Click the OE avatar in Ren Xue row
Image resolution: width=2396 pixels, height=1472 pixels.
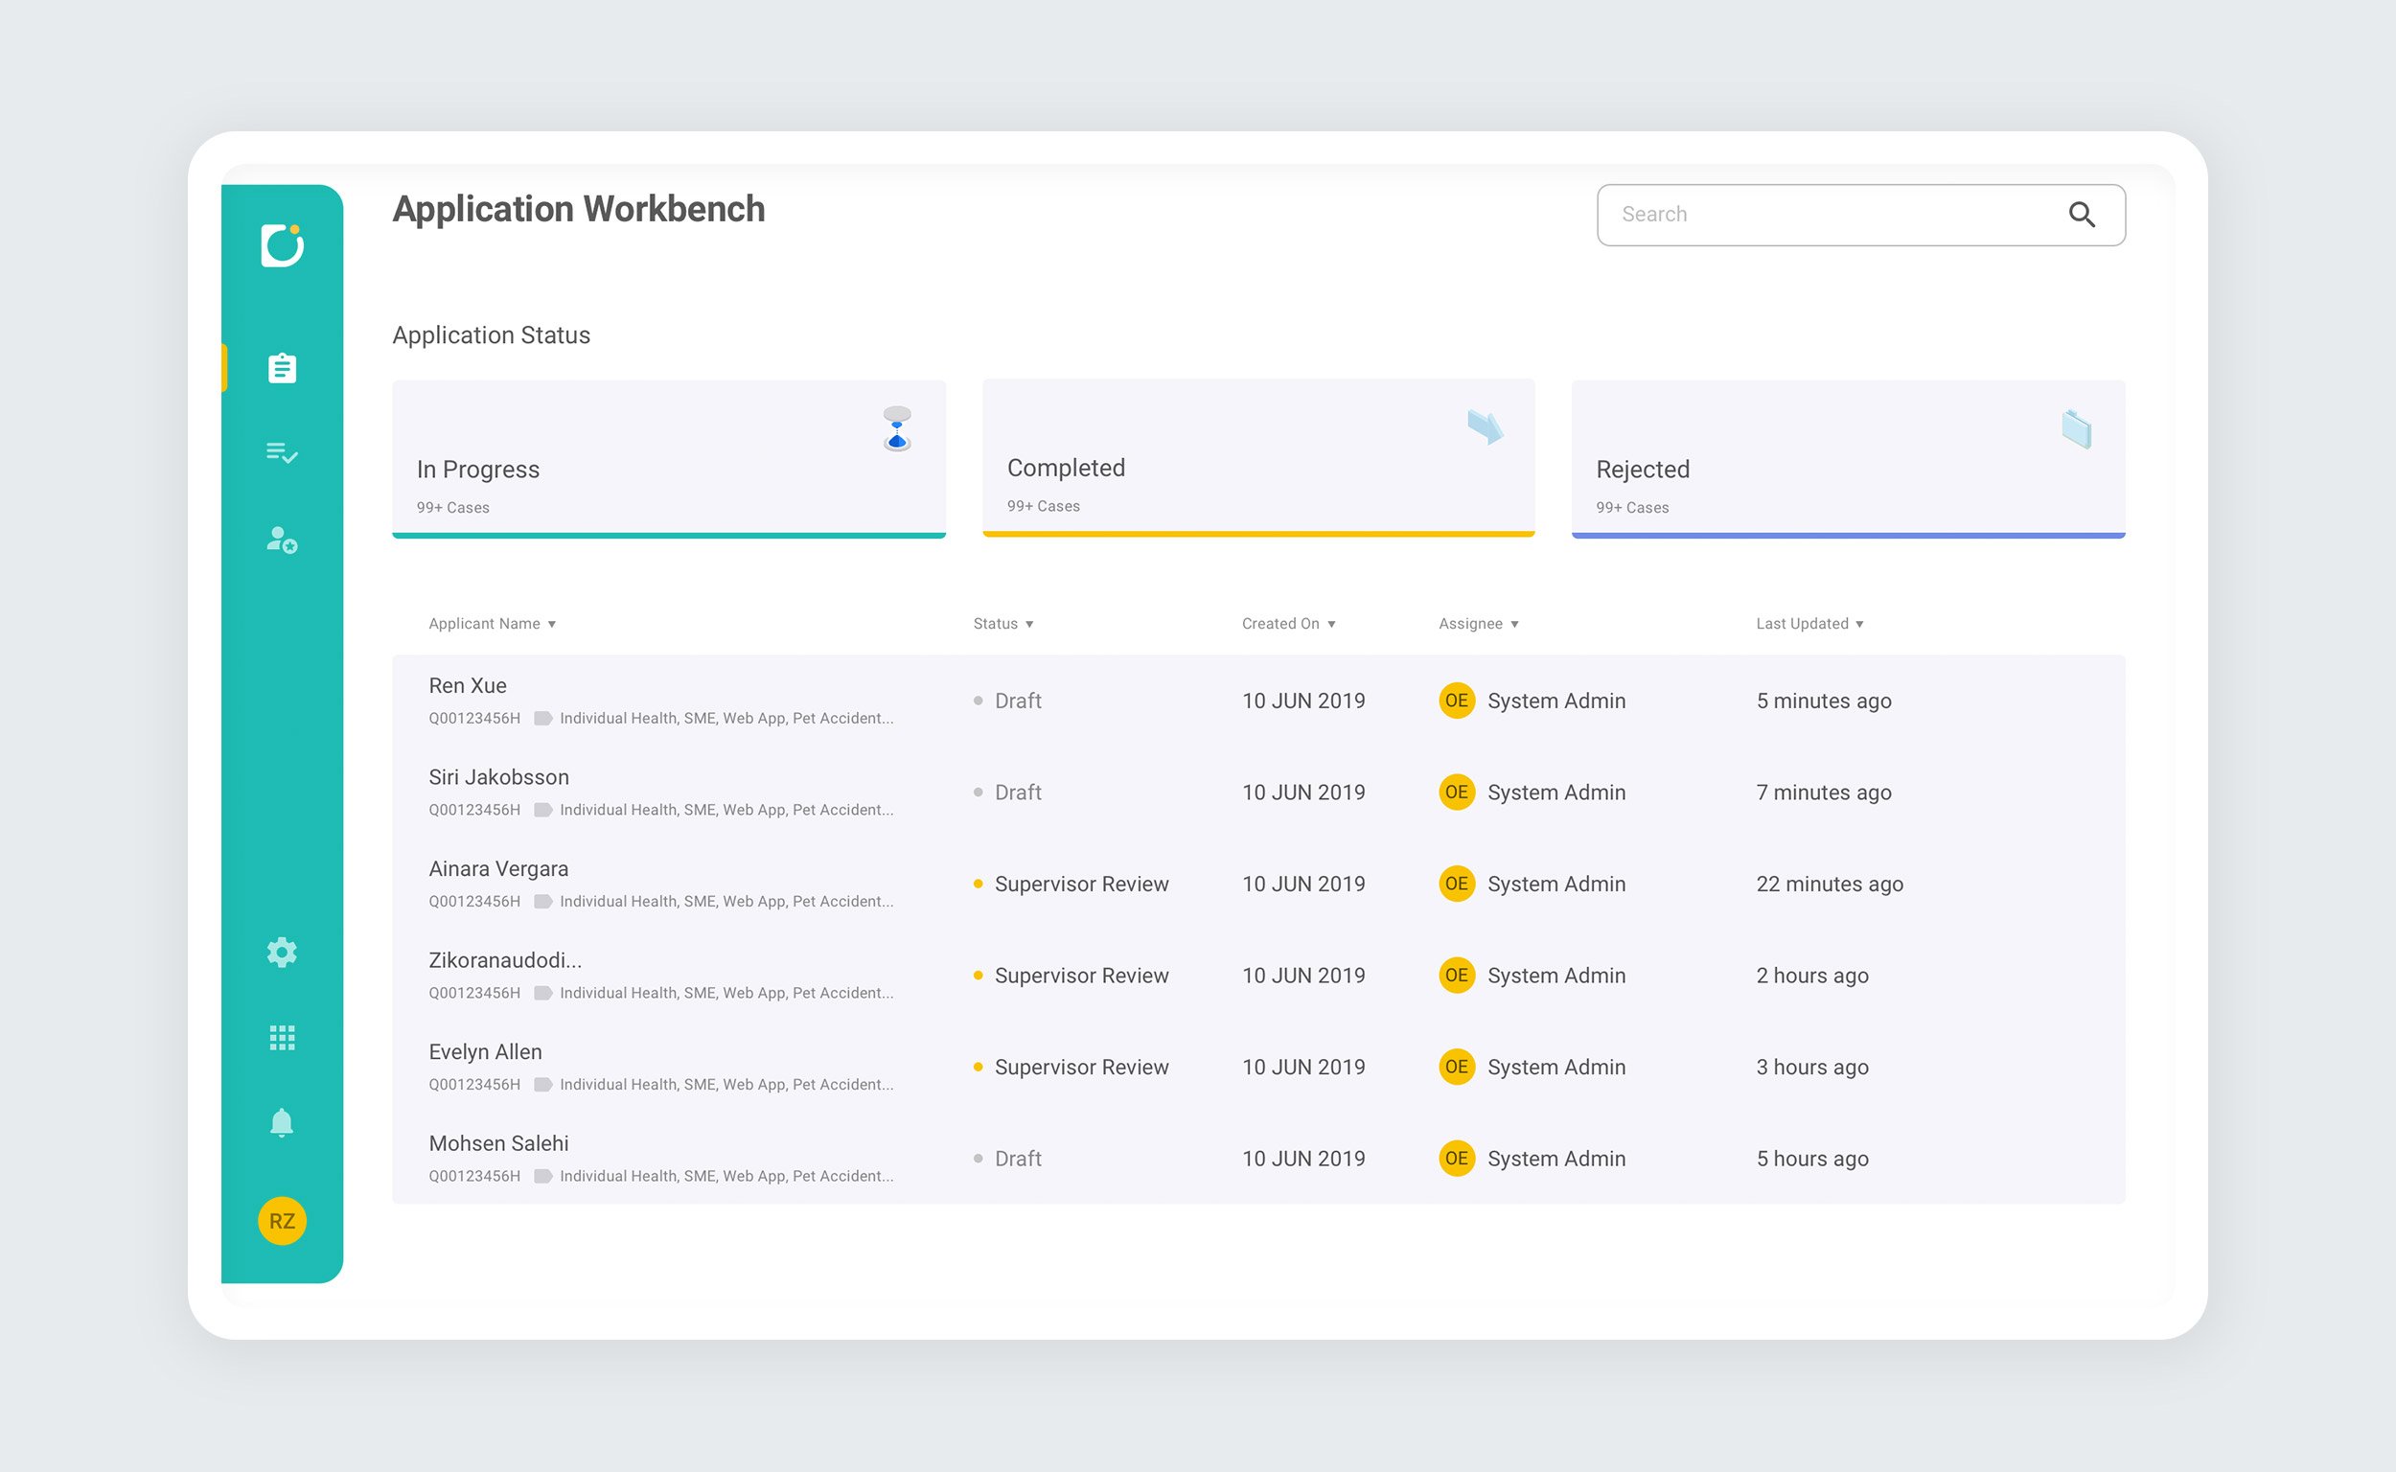pyautogui.click(x=1457, y=700)
